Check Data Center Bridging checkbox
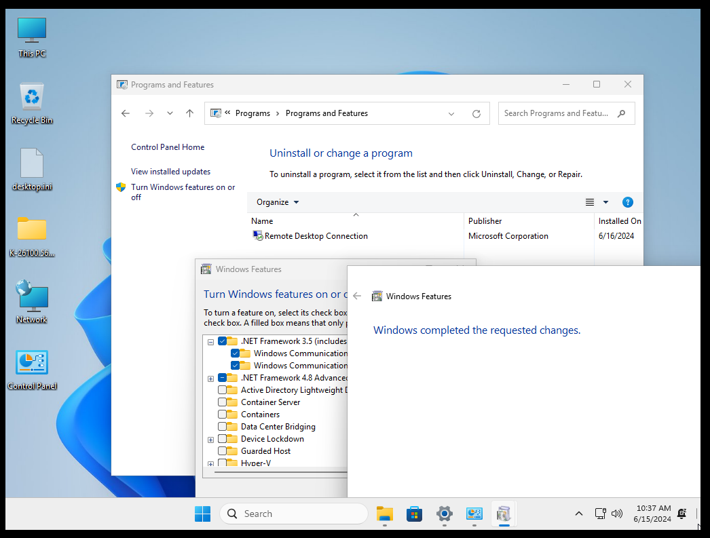Image resolution: width=710 pixels, height=538 pixels. [223, 426]
